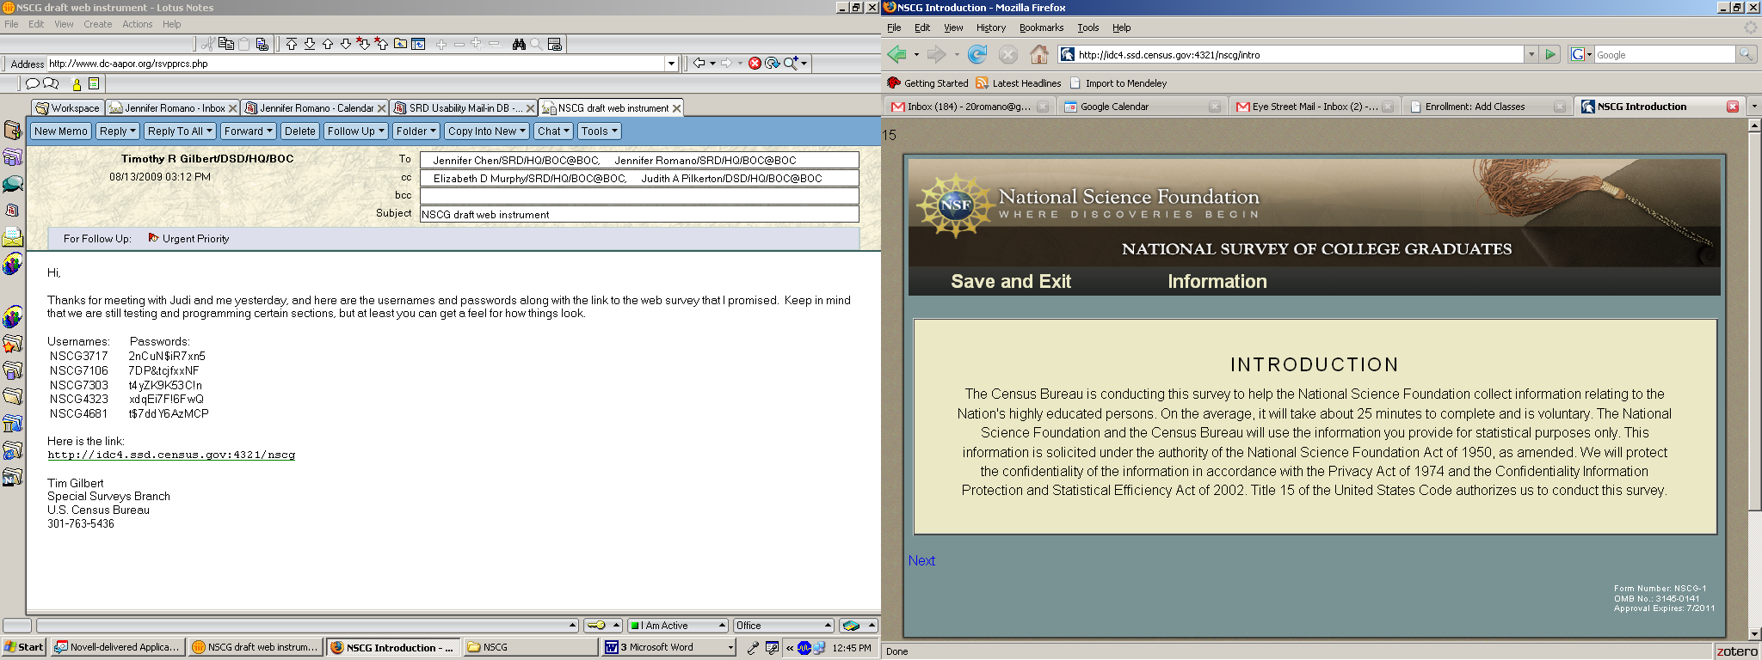This screenshot has height=660, width=1762.
Task: Open the nscg survey link in the email
Action: 171,455
